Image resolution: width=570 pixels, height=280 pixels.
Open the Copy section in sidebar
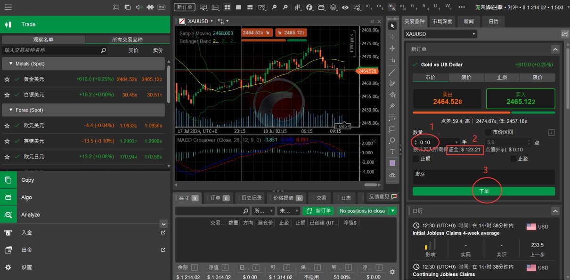[85, 180]
